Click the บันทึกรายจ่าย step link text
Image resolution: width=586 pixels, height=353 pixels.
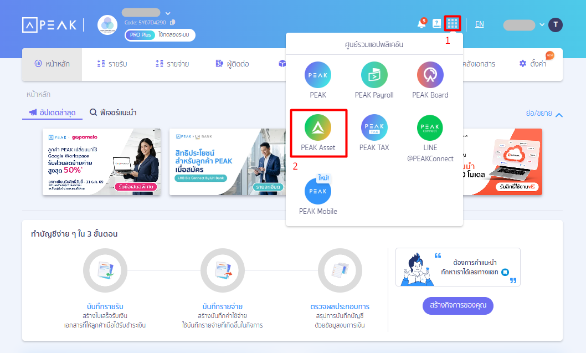[x=222, y=306]
